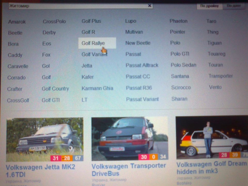Open the Thing model link
Viewport: 248px width, 186px height.
[213, 32]
